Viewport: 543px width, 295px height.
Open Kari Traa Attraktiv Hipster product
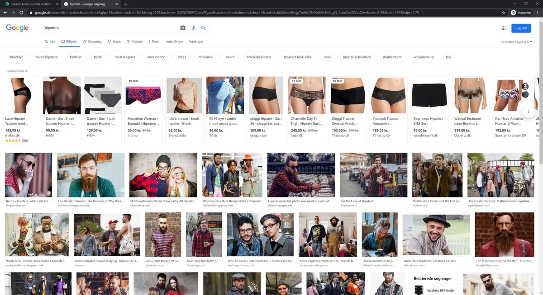[x=511, y=111]
